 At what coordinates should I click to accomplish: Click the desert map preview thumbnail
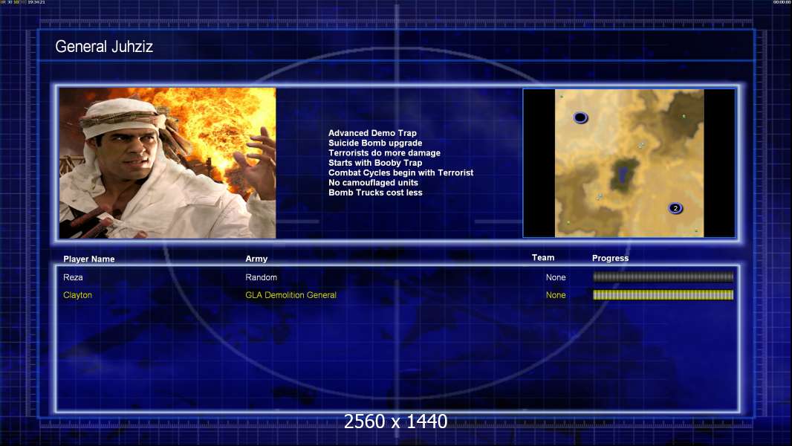pos(629,163)
